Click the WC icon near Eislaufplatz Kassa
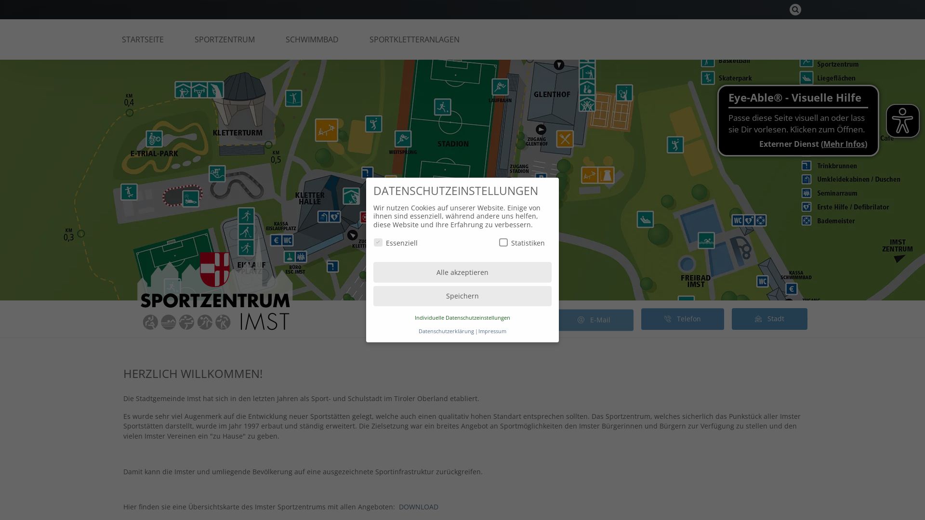 (288, 240)
